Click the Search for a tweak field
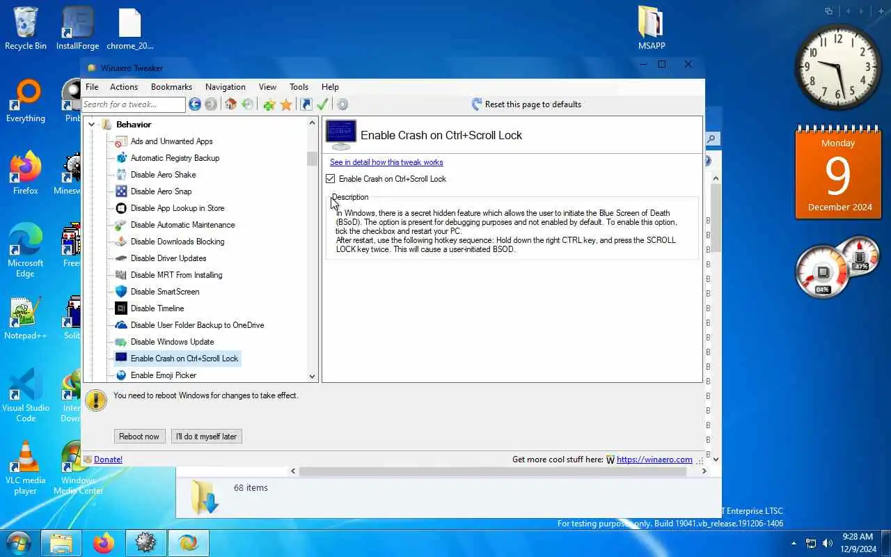Image resolution: width=891 pixels, height=557 pixels. pos(134,104)
